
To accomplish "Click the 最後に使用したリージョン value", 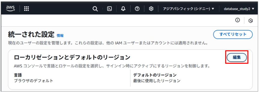I will [x=157, y=81].
